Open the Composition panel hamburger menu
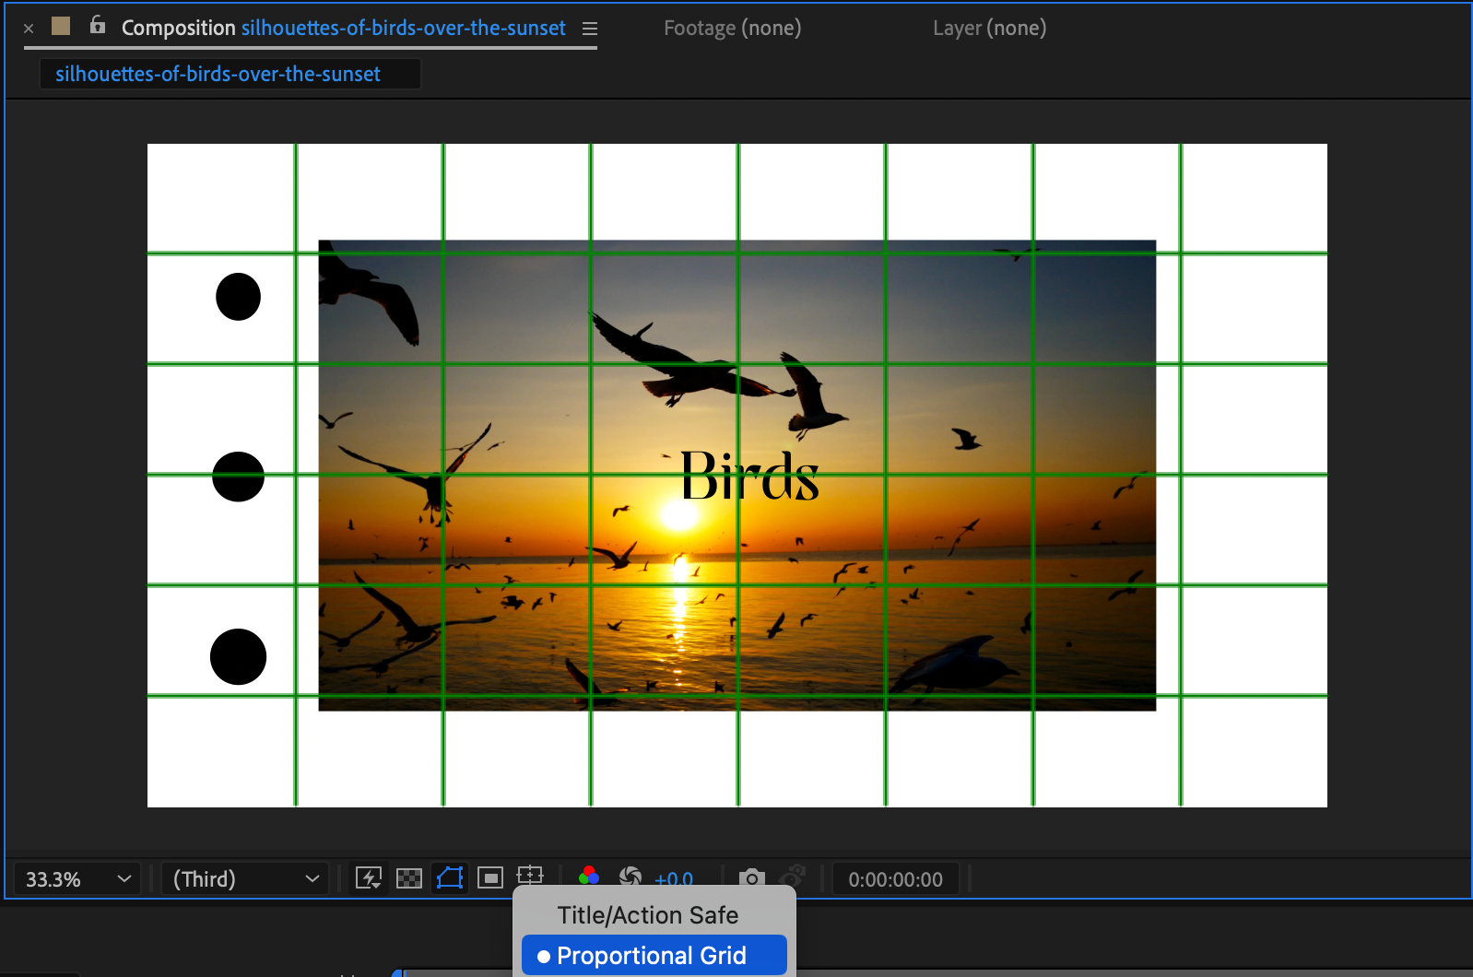Image resolution: width=1473 pixels, height=977 pixels. 590,29
